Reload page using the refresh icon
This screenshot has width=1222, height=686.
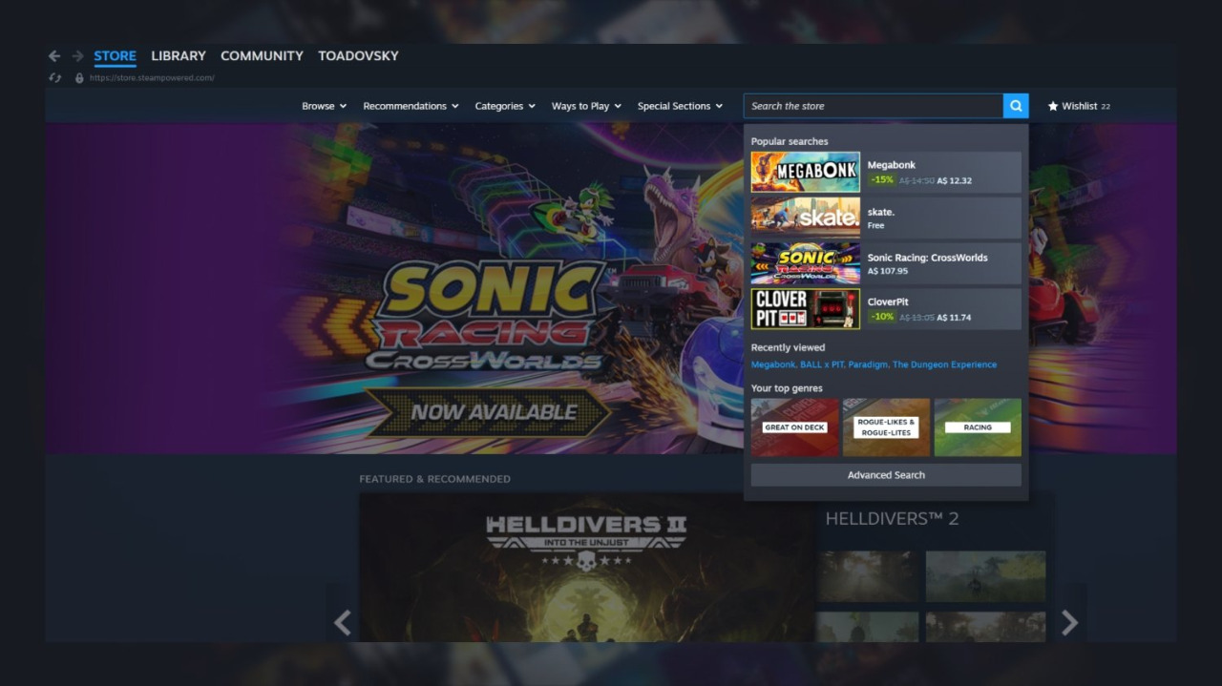(55, 78)
